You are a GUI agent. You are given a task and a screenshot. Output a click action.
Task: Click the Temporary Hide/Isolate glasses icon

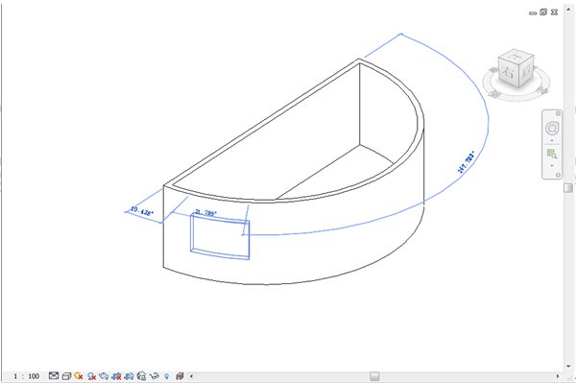click(155, 376)
